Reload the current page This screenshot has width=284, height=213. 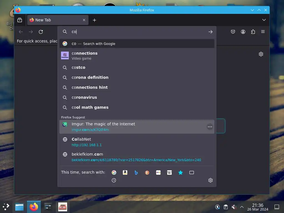click(x=41, y=32)
